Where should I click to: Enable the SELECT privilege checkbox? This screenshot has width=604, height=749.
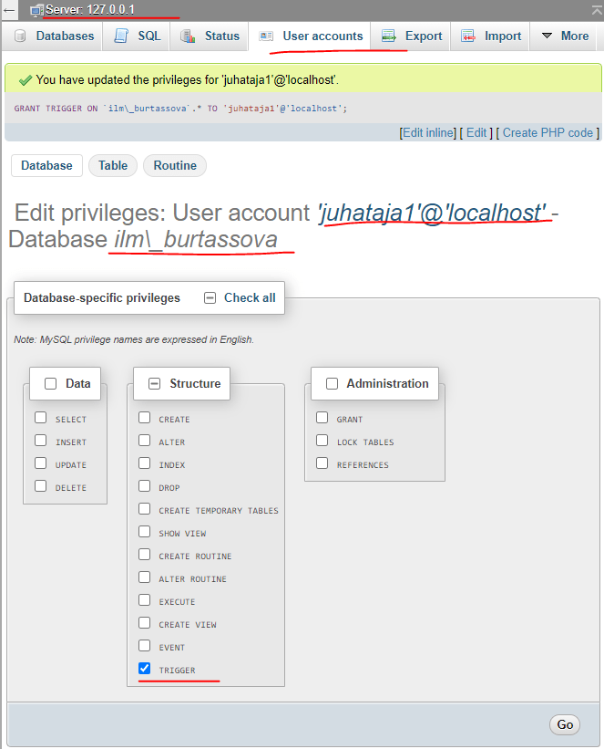click(x=41, y=418)
